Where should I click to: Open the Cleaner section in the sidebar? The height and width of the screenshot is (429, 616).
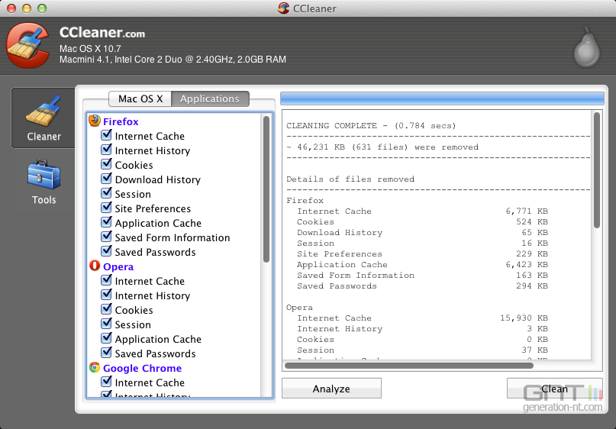coord(44,118)
